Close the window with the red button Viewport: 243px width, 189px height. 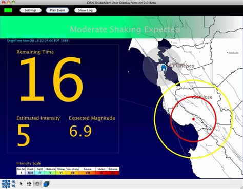pyautogui.click(x=3, y=3)
